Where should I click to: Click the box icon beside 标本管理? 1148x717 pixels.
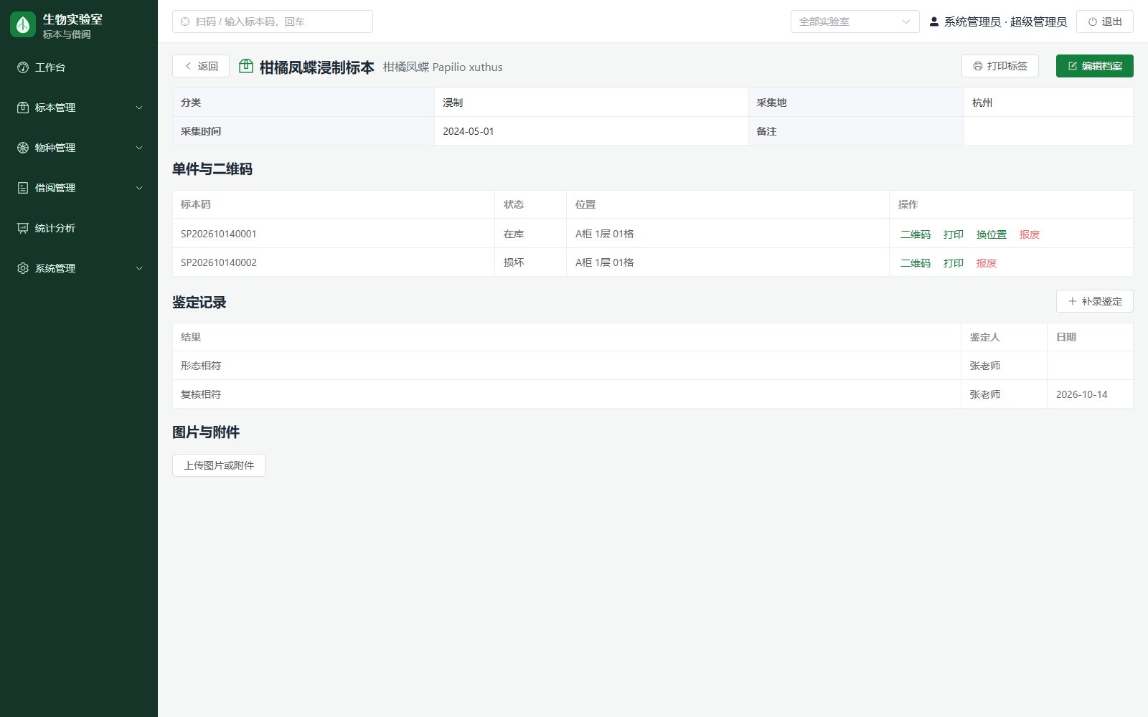(23, 108)
